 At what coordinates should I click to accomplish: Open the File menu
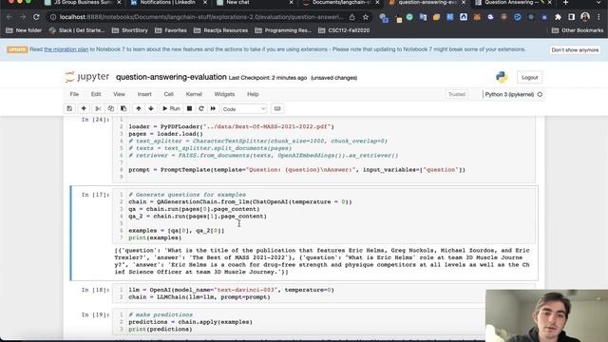tap(74, 94)
